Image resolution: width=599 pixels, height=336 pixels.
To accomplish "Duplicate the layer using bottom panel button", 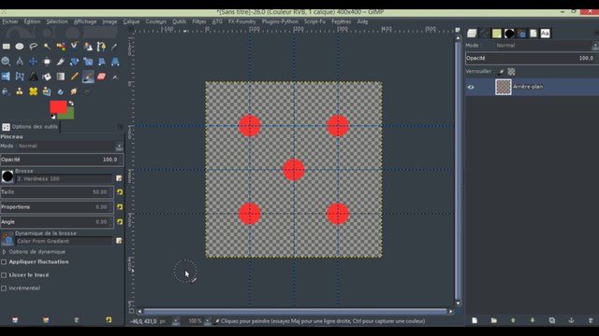I will pos(552,320).
